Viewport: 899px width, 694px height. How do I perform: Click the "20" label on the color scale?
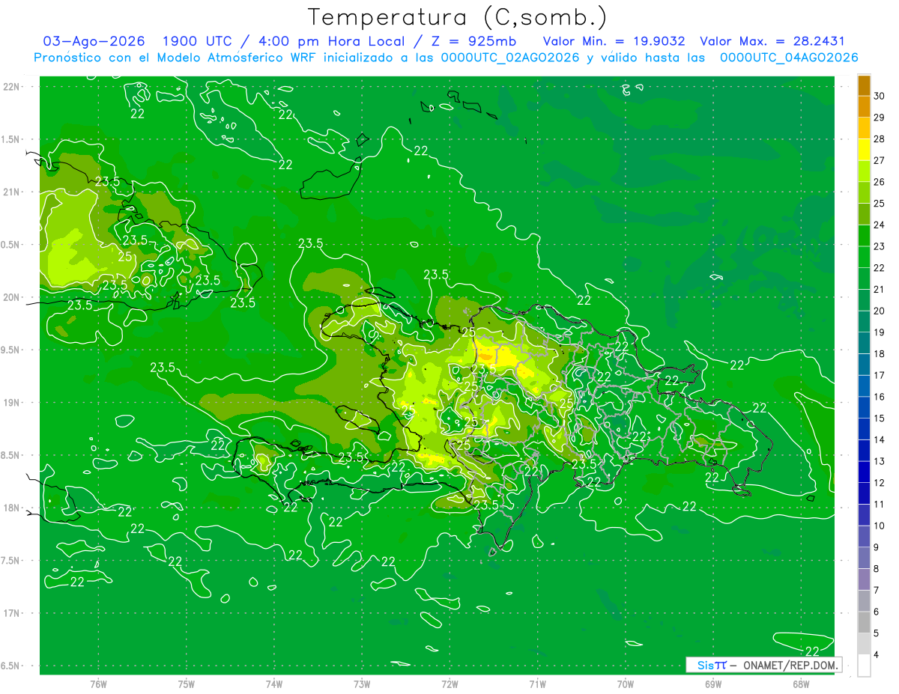pos(880,311)
